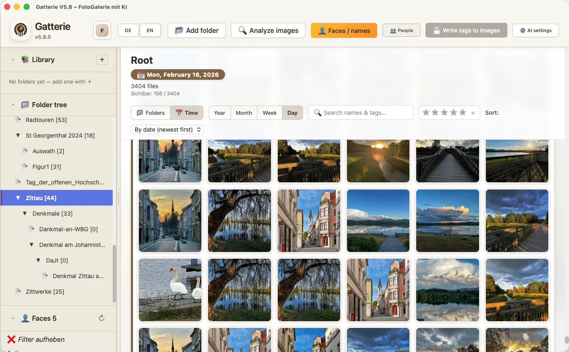
Task: Switch view mode to Time
Action: 187,113
